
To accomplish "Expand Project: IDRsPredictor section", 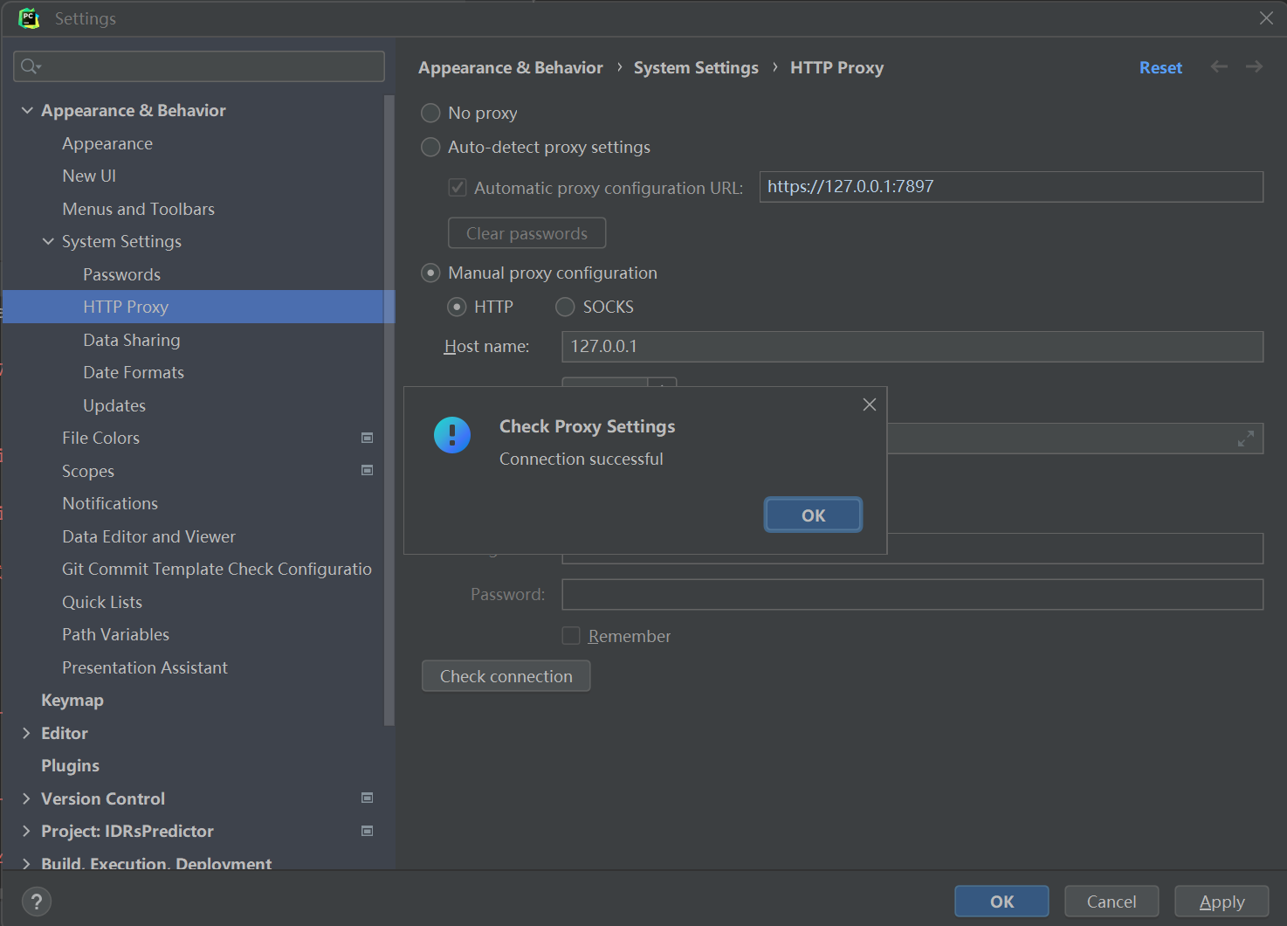I will 26,831.
